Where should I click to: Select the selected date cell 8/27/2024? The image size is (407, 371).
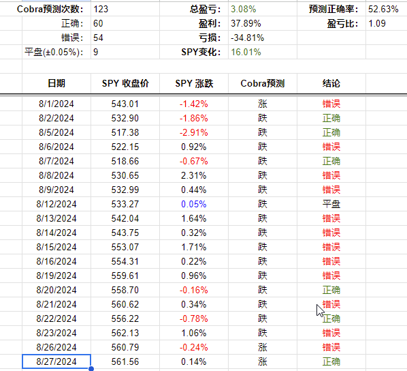point(56,361)
